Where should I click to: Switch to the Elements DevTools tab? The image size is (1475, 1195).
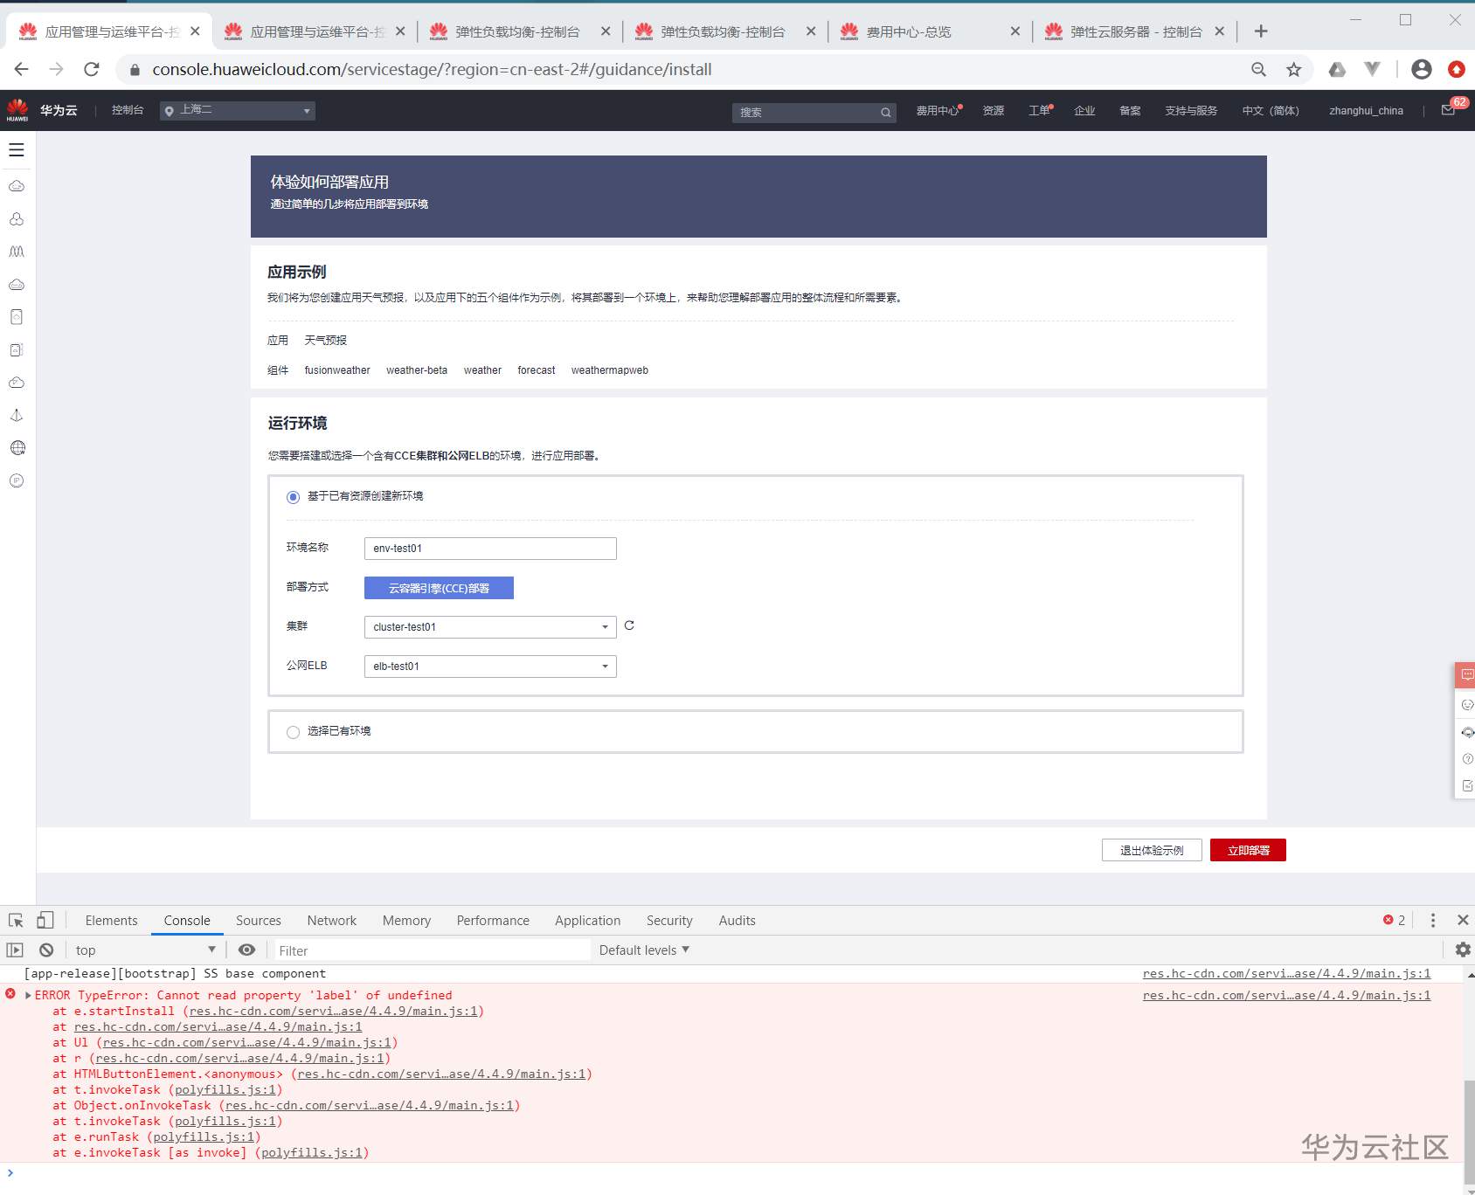[112, 920]
